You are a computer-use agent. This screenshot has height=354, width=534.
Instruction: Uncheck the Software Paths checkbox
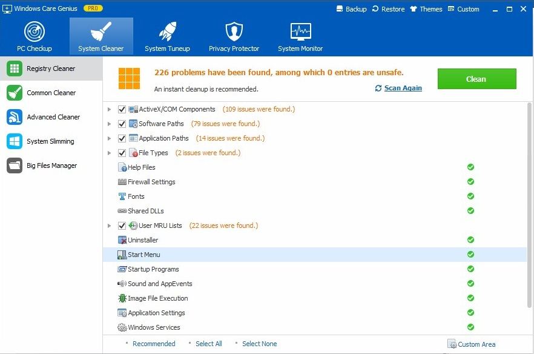click(x=122, y=124)
